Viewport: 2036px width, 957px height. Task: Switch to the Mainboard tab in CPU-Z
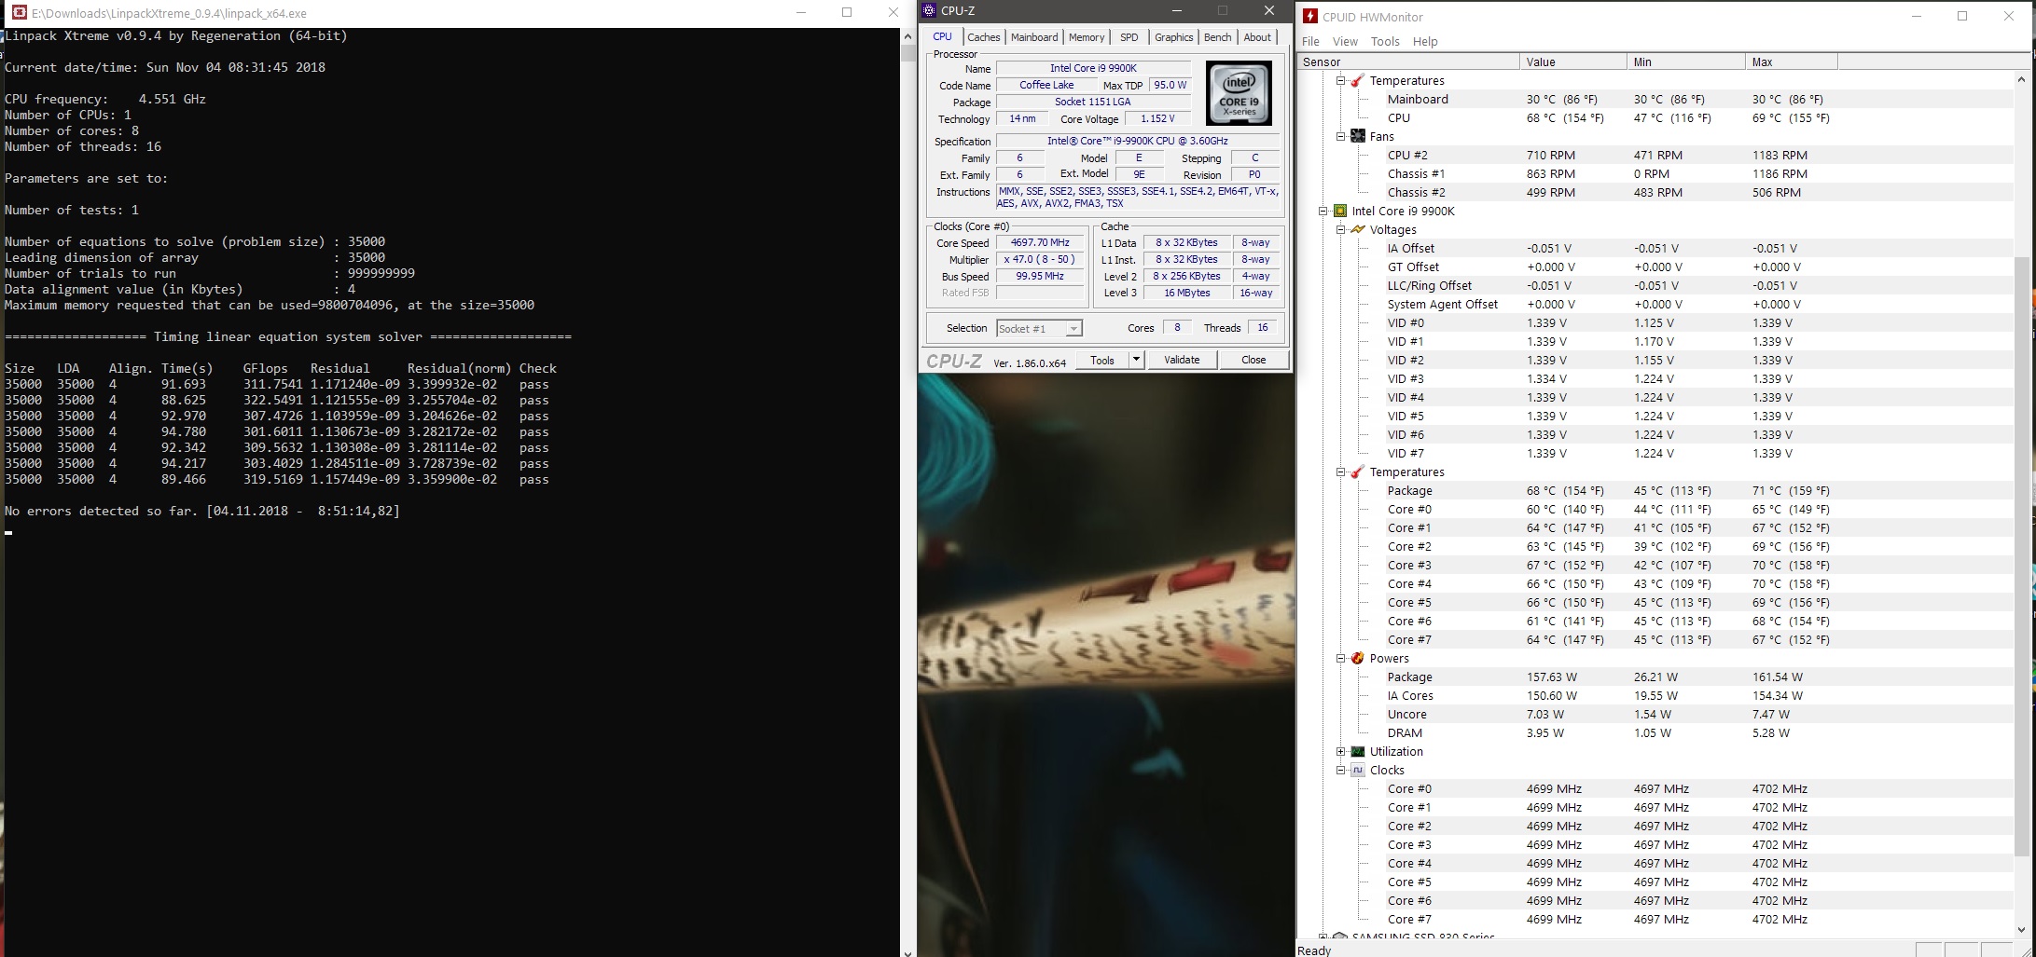[1034, 37]
